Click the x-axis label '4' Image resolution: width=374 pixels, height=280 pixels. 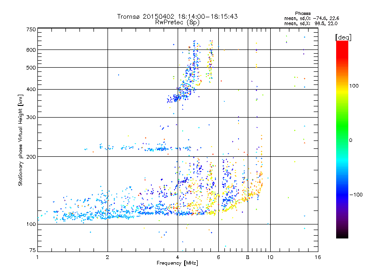point(178,257)
